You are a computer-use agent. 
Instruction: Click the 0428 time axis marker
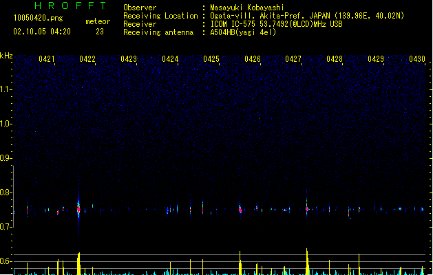pyautogui.click(x=335, y=59)
